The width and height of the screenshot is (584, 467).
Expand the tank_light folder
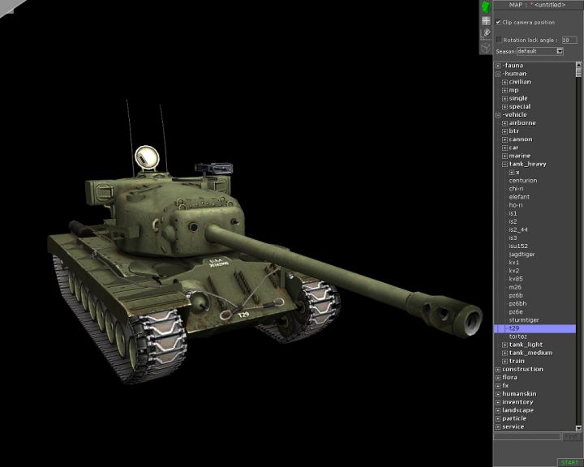[505, 345]
